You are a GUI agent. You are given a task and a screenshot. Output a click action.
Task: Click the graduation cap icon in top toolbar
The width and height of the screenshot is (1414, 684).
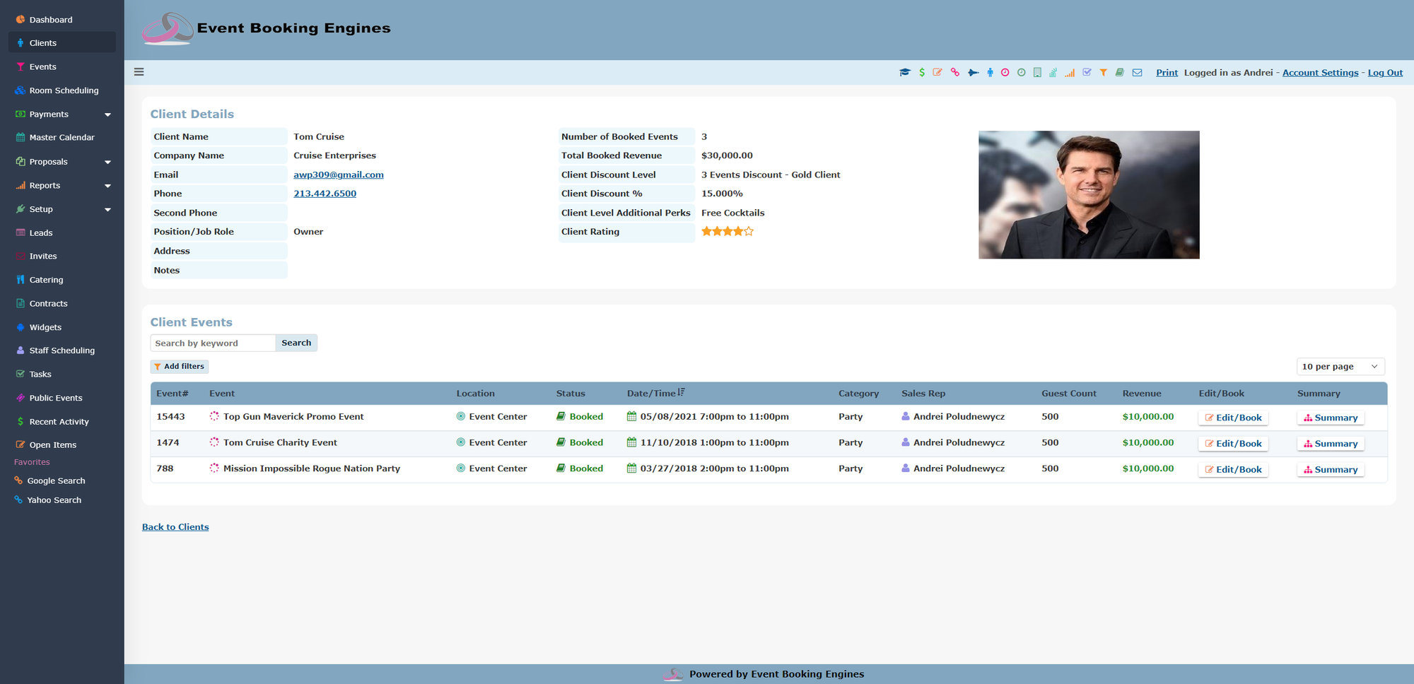(x=904, y=73)
